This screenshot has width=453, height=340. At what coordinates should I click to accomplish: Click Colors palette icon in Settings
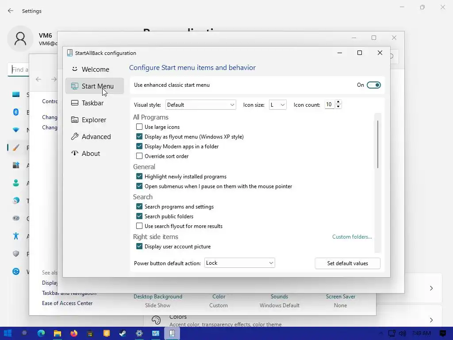[156, 320]
